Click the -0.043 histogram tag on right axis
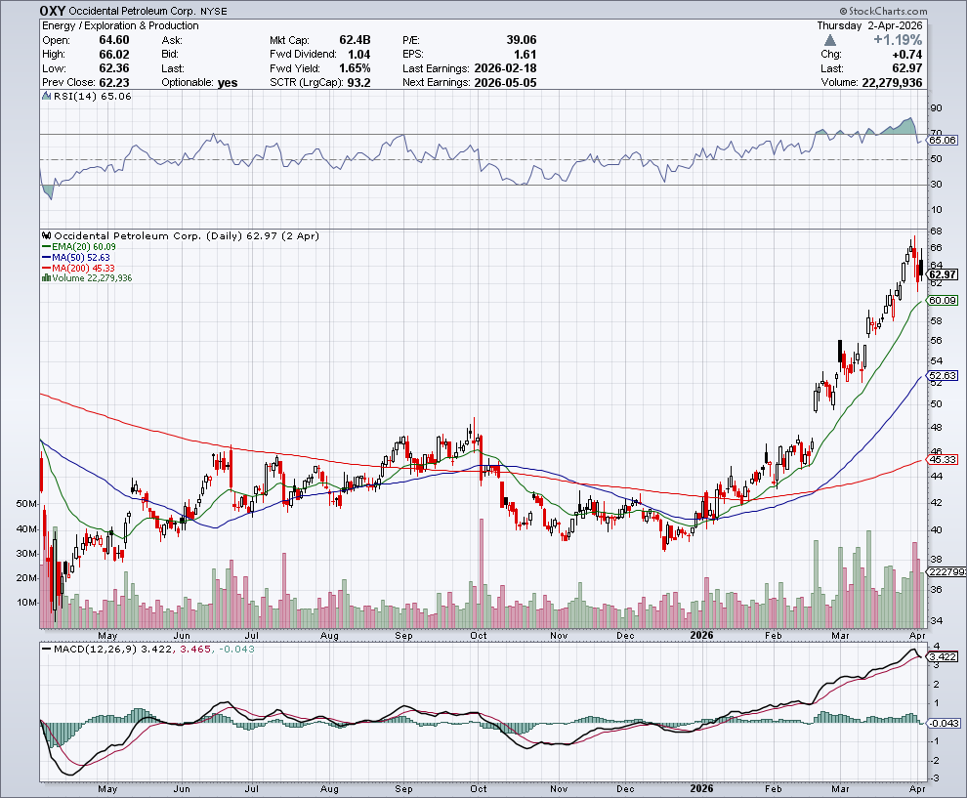Viewport: 967px width, 798px height. tap(945, 724)
